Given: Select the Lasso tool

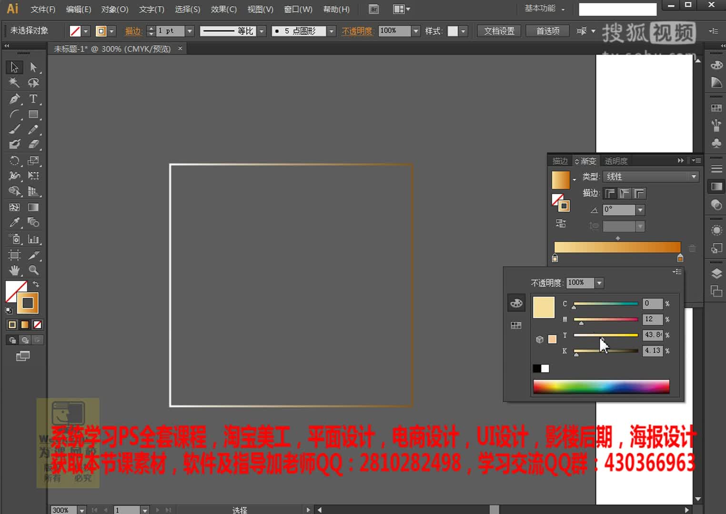Looking at the screenshot, I should (x=33, y=83).
